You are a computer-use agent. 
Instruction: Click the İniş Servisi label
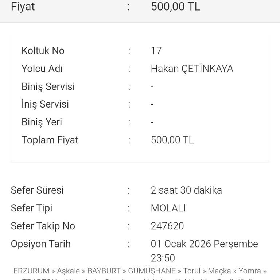45,104
